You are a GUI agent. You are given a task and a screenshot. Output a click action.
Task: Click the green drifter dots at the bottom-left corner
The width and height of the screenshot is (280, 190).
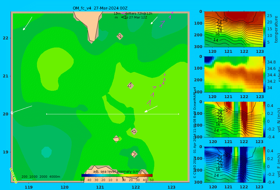pos(13,175)
